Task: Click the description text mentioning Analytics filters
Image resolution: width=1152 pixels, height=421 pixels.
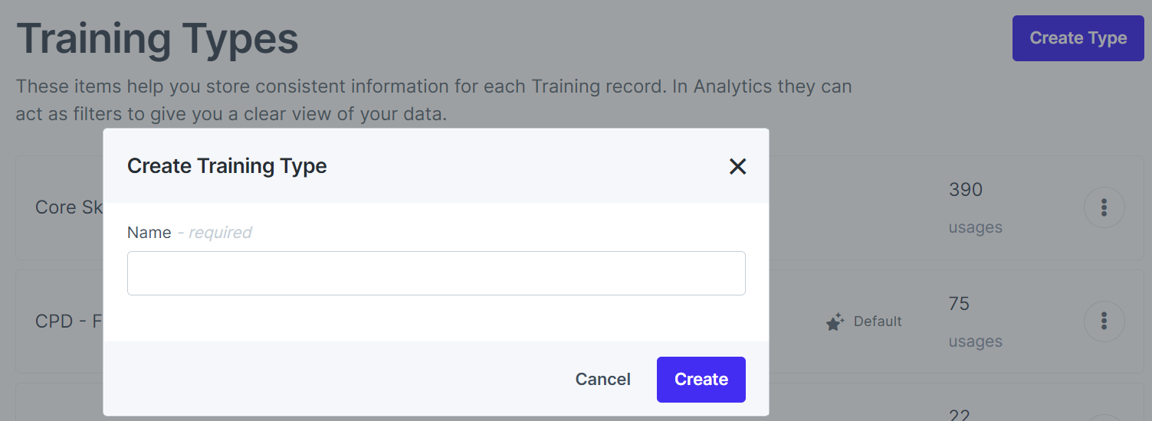Action: (434, 100)
